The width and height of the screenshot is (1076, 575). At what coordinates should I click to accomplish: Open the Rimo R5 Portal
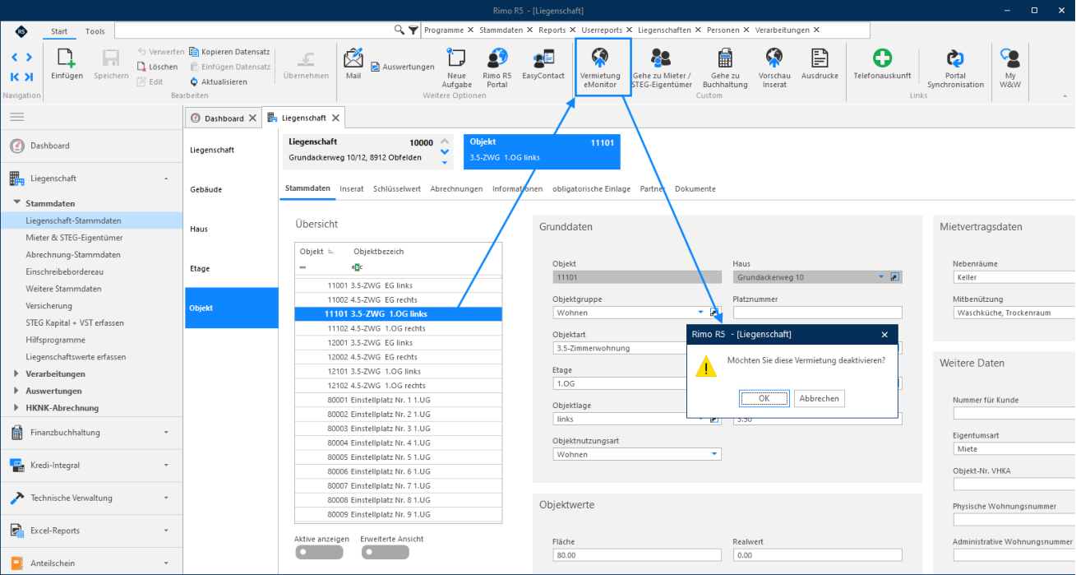(497, 67)
